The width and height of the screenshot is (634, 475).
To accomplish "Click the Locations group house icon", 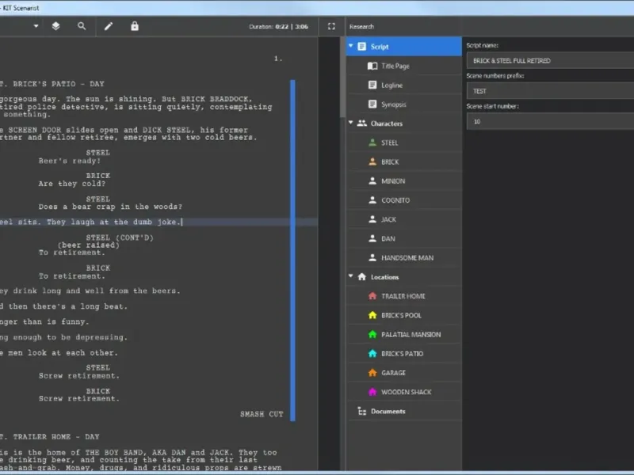I will [362, 276].
